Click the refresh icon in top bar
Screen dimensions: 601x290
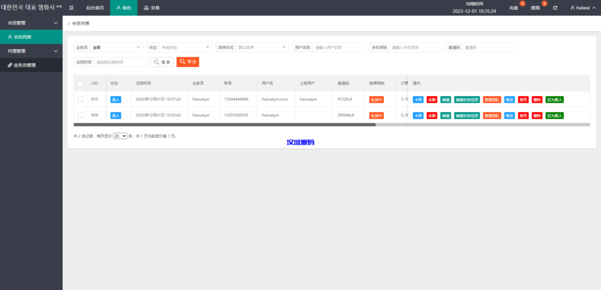[x=555, y=8]
